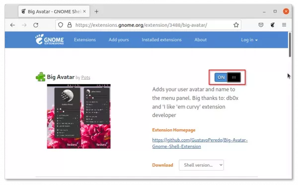Go back using the browser back arrow
Viewport: 298px width, 185px height.
12,25
